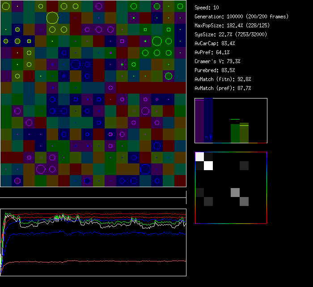Click the largest yellow circle in the grid
The width and height of the screenshot is (313, 287).
pyautogui.click(x=52, y=18)
